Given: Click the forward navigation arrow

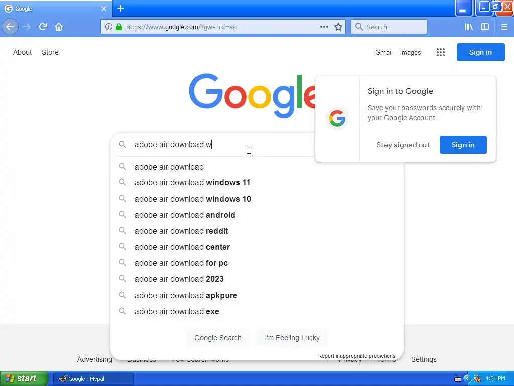Looking at the screenshot, I should (x=27, y=27).
